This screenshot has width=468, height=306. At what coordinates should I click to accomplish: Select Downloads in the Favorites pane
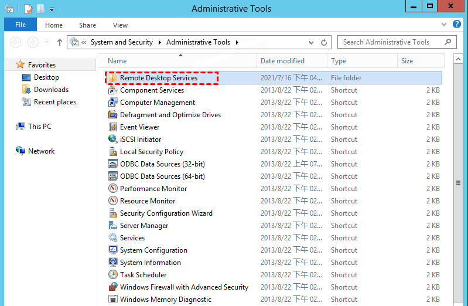tap(51, 90)
